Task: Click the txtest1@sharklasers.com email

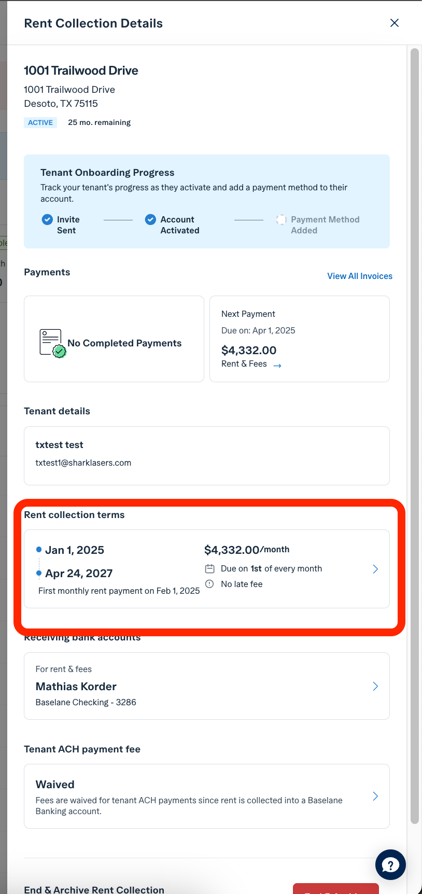Action: pyautogui.click(x=83, y=463)
